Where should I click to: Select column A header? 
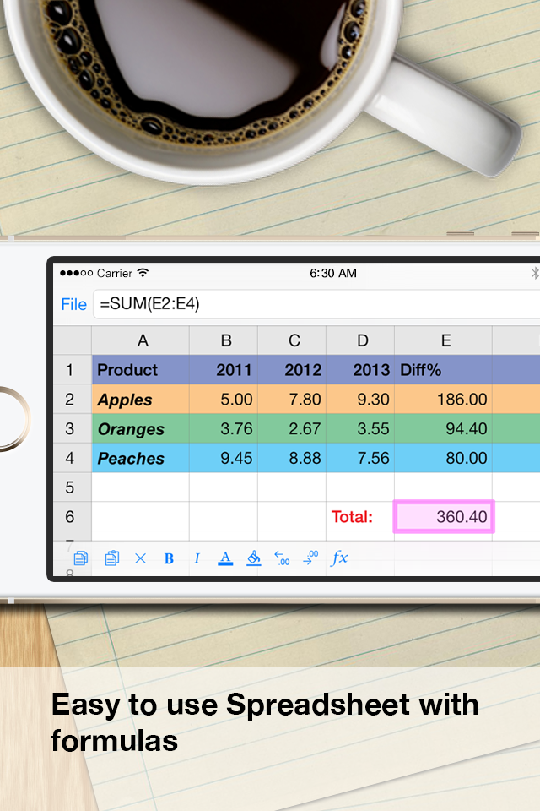pos(141,340)
